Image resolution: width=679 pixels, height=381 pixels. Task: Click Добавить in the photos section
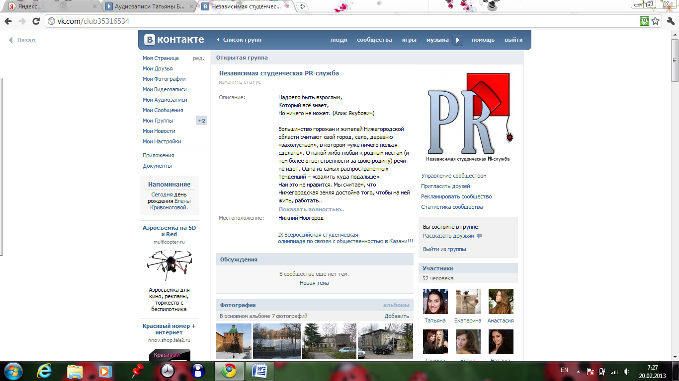coord(397,316)
